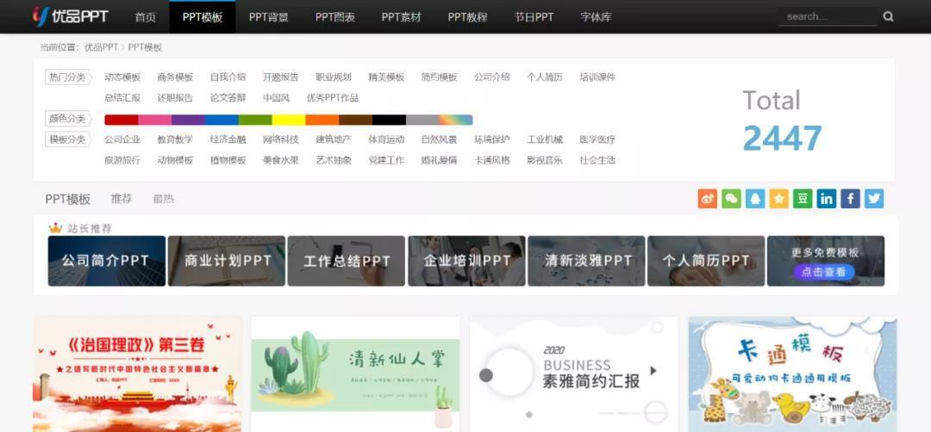931x432 pixels.
Task: Select the 中国风 category link
Action: point(276,98)
